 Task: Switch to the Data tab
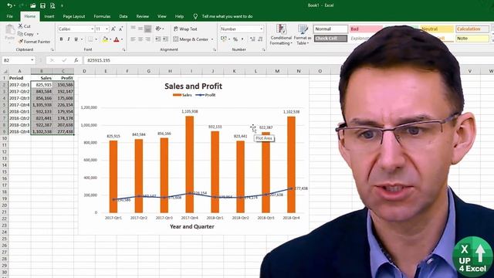click(123, 16)
